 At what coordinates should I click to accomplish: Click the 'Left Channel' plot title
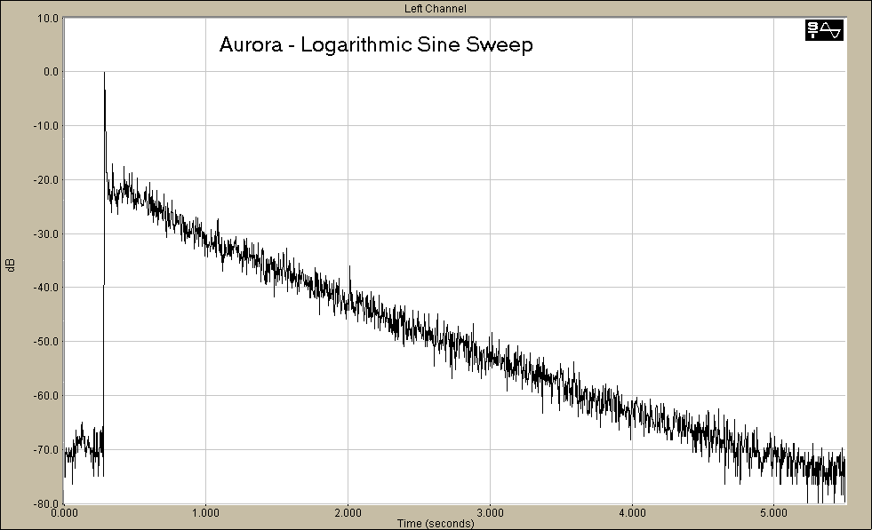click(436, 8)
